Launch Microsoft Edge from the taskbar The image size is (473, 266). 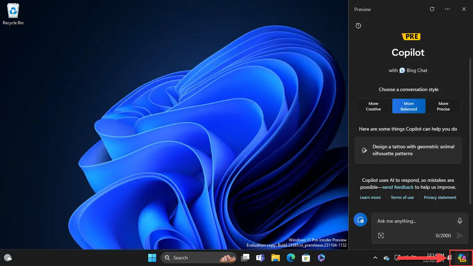click(291, 258)
